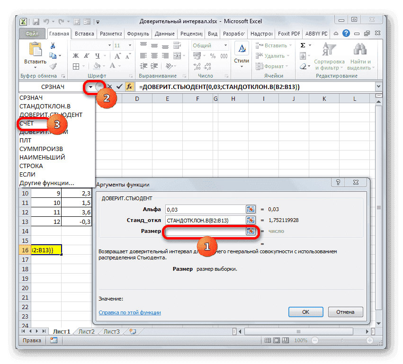
Task: Click the OK button in the dialog
Action: [x=305, y=311]
